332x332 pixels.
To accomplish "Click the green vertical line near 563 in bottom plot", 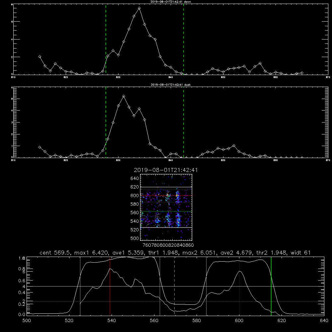I will tap(160, 286).
